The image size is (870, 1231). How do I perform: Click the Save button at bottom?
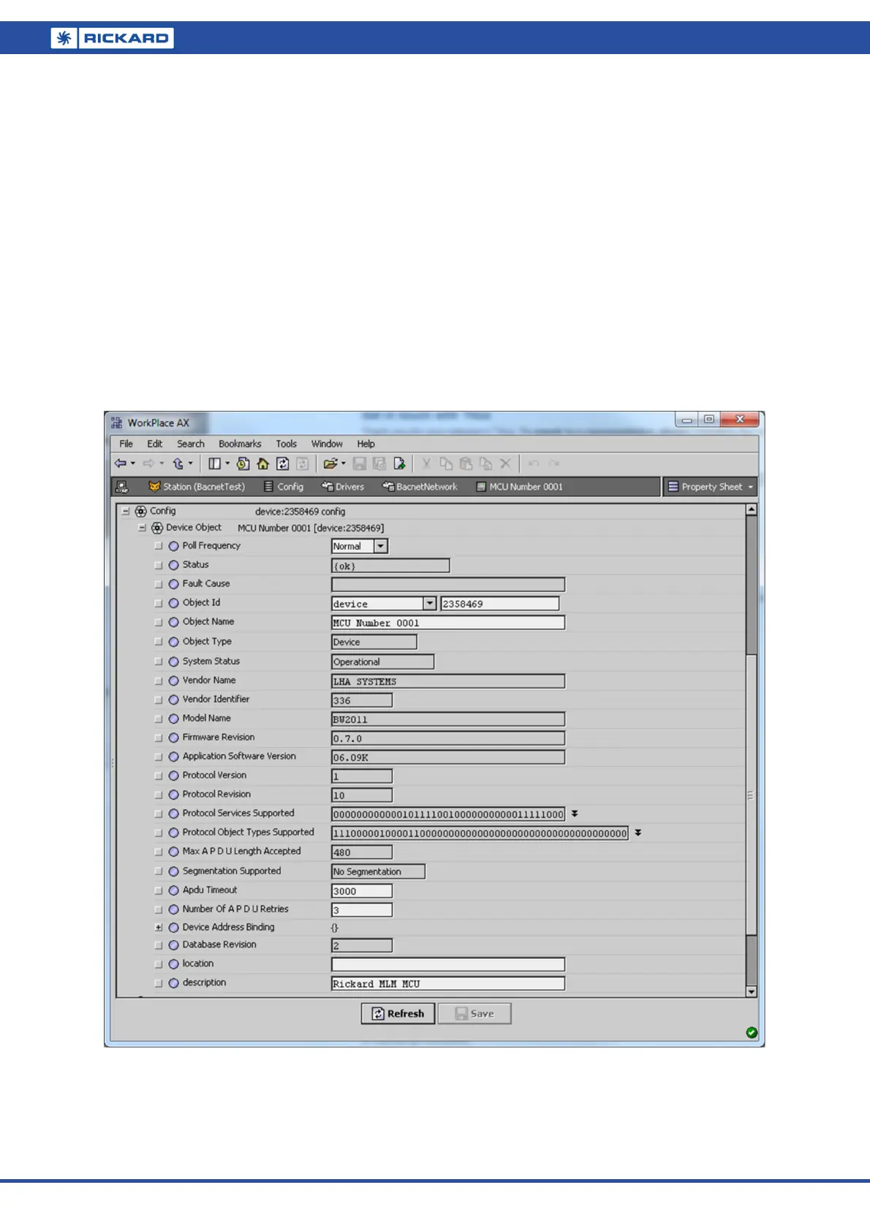(x=474, y=1013)
